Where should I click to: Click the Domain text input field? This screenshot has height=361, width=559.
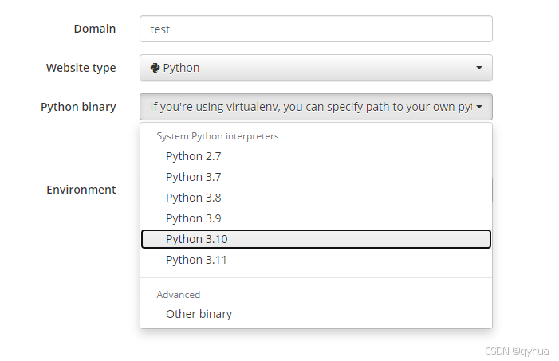pos(315,29)
